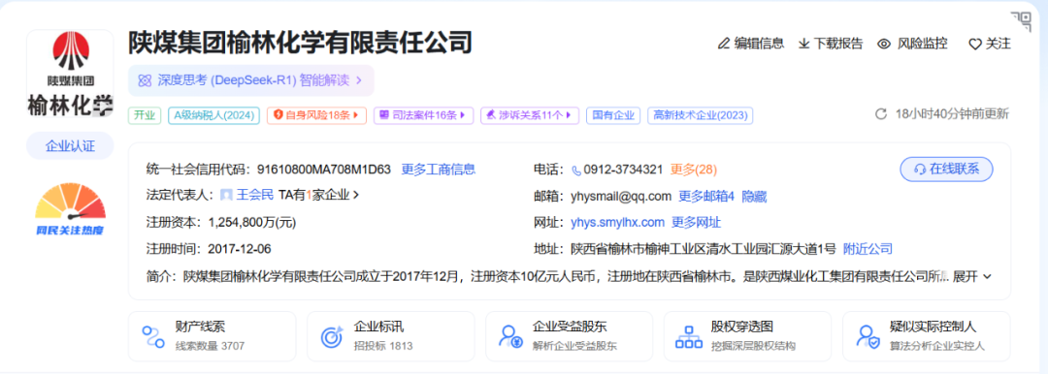Screen dimensions: 1048x374
Task: Click the 疑似实际控制人 shield icon
Action: click(x=868, y=336)
